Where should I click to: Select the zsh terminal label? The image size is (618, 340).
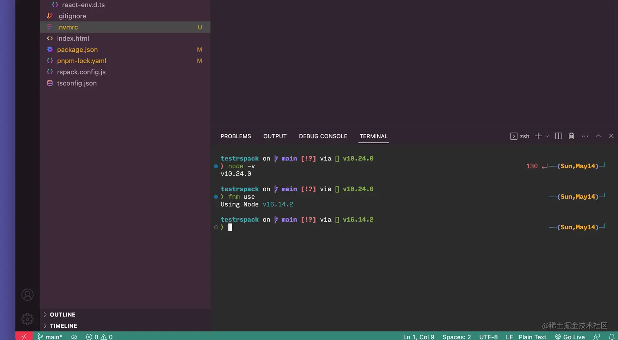(520, 136)
